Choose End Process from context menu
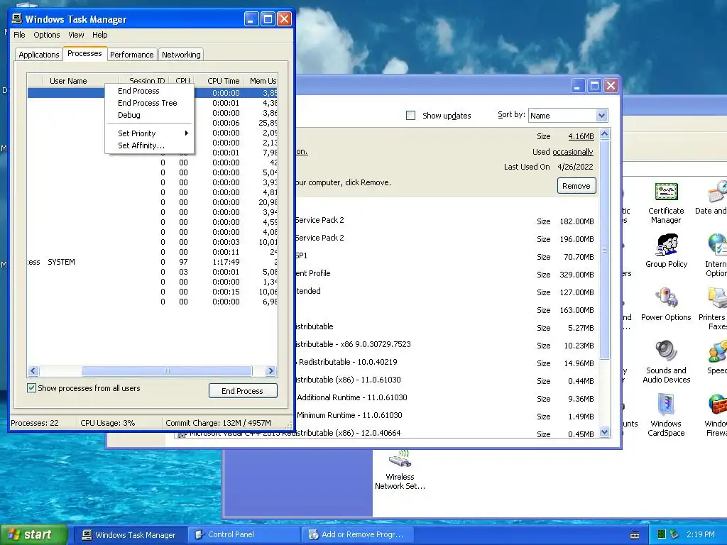The width and height of the screenshot is (727, 545). pos(149,91)
